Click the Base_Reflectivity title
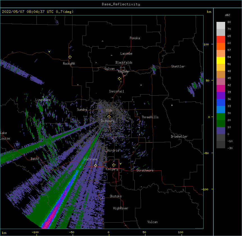This screenshot has height=236, width=242. coord(121,4)
